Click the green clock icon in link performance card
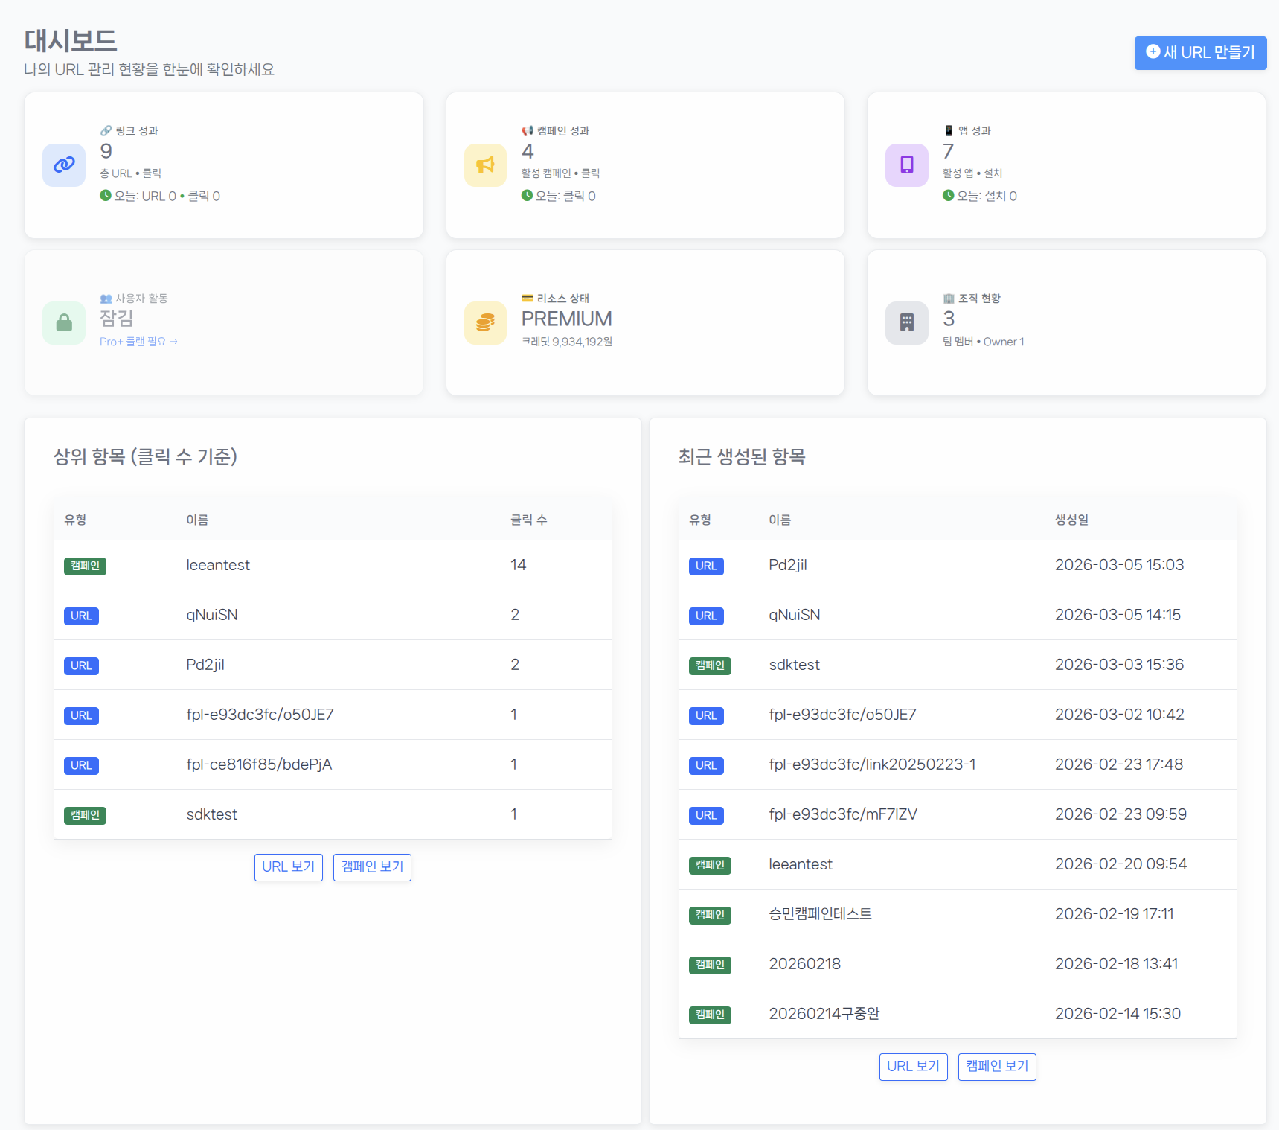Image resolution: width=1279 pixels, height=1130 pixels. coord(106,196)
